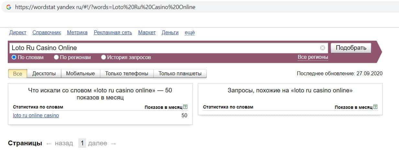Expand the "ещё" services menu
This screenshot has width=399, height=156.
point(190,33)
